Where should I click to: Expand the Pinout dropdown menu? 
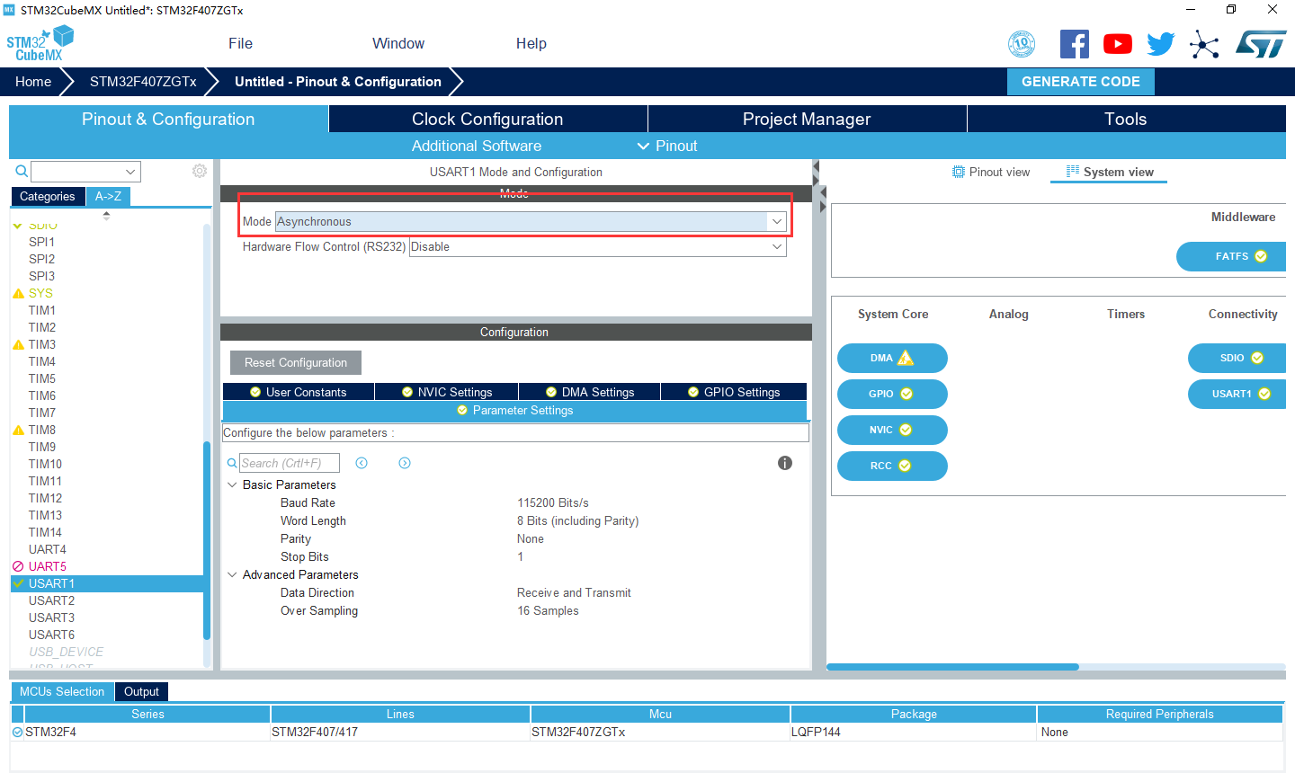(667, 146)
